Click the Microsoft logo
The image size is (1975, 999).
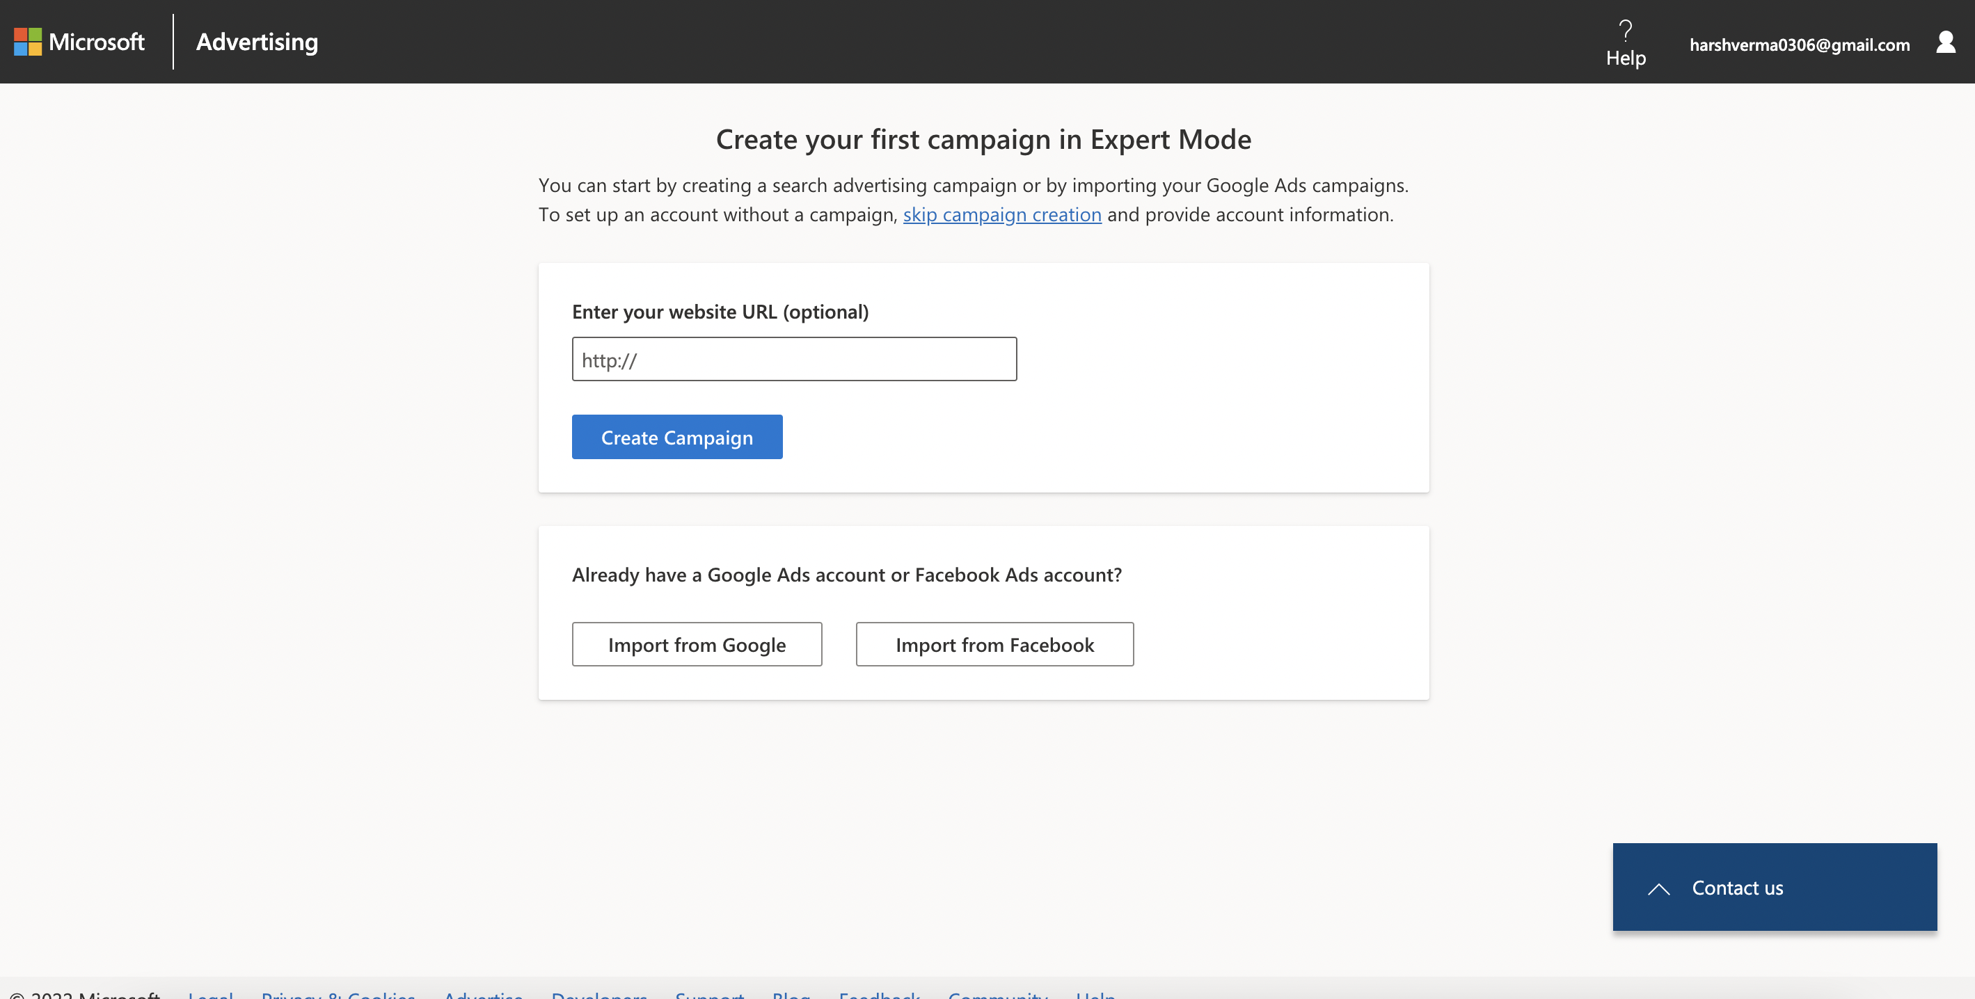click(79, 42)
